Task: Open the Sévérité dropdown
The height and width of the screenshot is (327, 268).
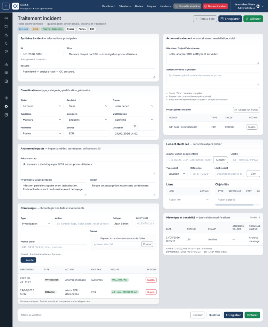Action: pyautogui.click(x=88, y=106)
